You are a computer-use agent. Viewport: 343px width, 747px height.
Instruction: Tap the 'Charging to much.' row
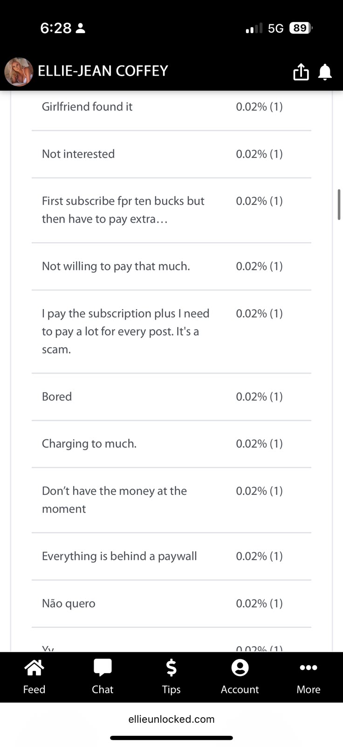(x=171, y=444)
